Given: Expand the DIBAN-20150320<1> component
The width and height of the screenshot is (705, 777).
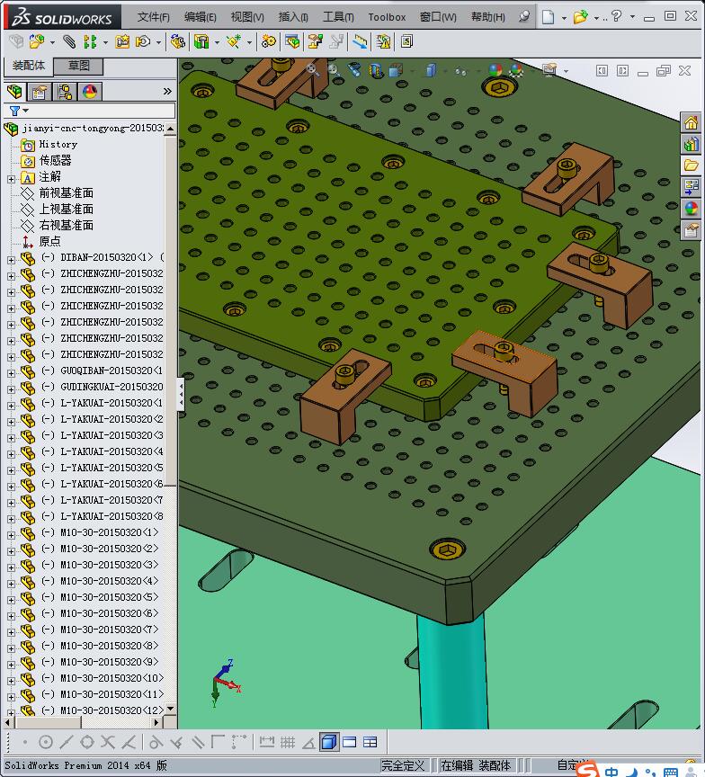Looking at the screenshot, I should coord(11,260).
